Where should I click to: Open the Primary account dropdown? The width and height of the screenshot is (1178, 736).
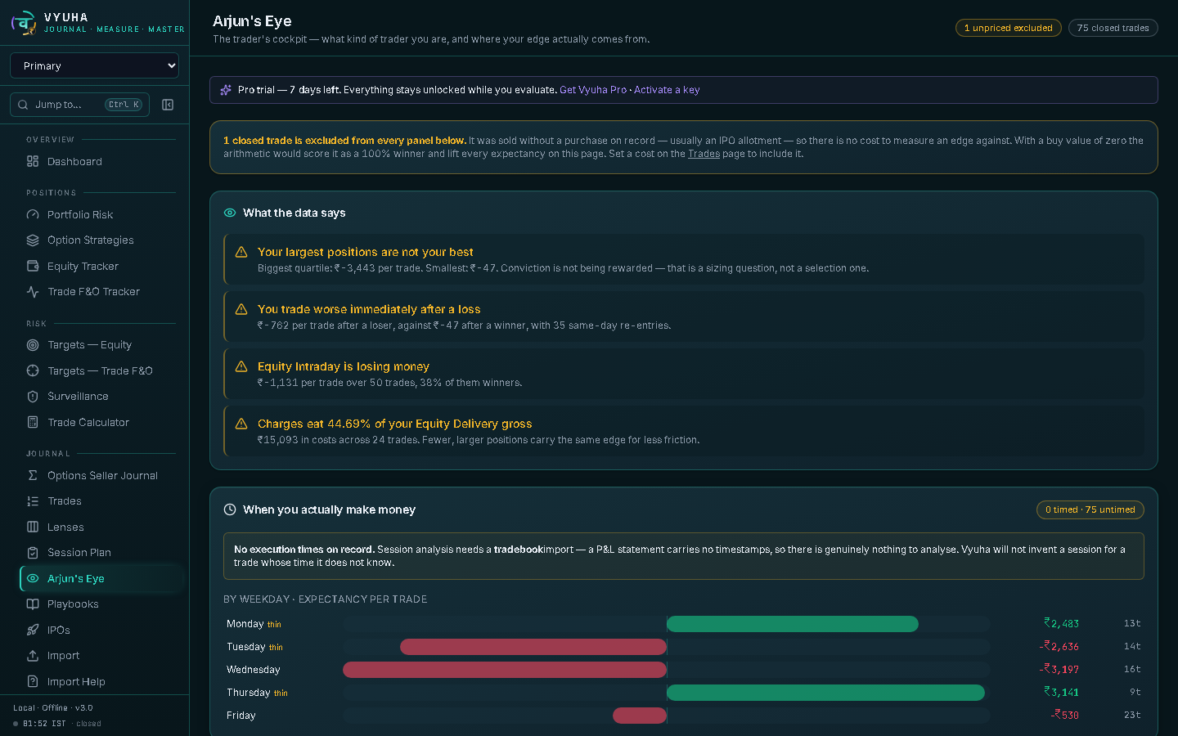94,65
